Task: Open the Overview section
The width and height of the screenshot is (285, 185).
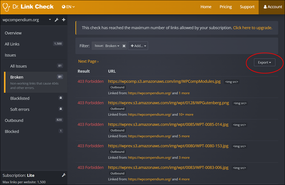Action: coord(13,33)
